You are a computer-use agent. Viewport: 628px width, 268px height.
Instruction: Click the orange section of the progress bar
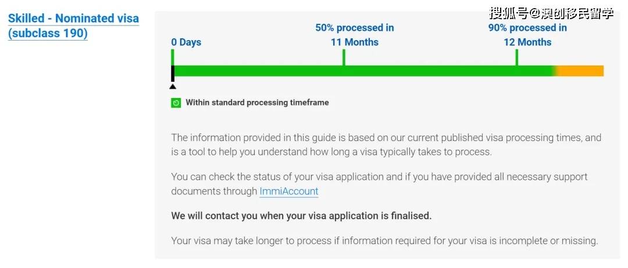(x=581, y=71)
